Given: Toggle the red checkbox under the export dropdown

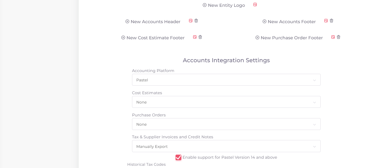Looking at the screenshot, I should 178,157.
